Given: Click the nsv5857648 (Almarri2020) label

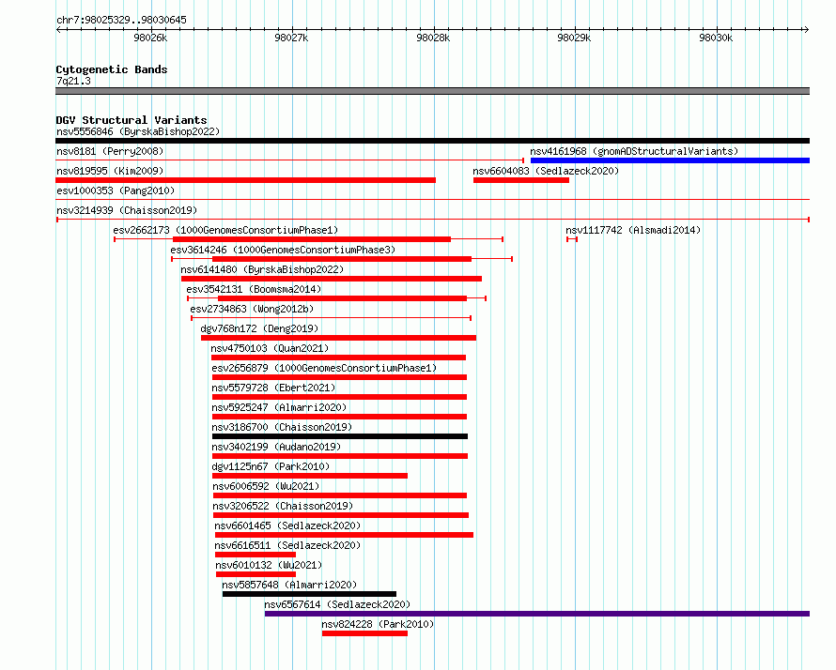Looking at the screenshot, I should click(289, 585).
